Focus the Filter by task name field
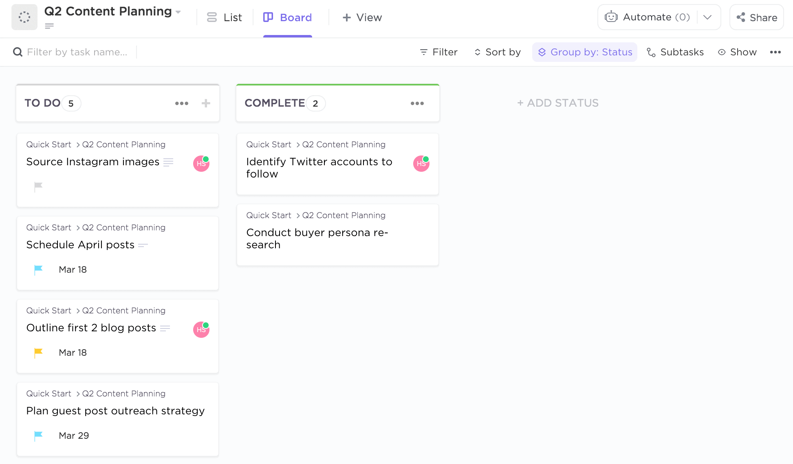The image size is (793, 464). 77,52
